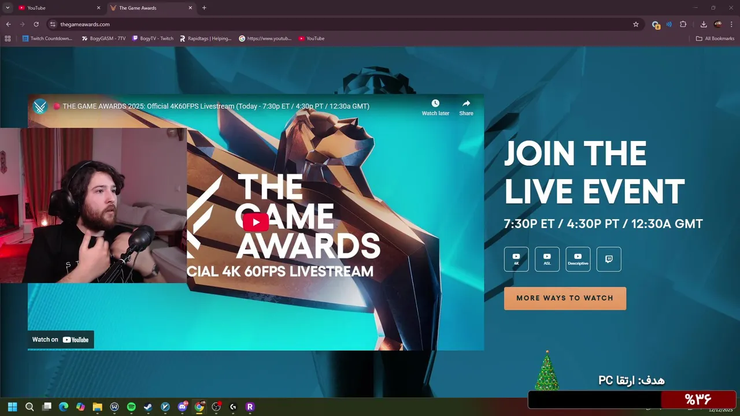This screenshot has width=740, height=416.
Task: Open the Chrome Extensions puzzle icon
Action: [683, 24]
